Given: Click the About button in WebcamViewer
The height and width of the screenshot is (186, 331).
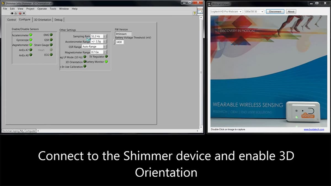Looking at the screenshot, I should [x=291, y=12].
